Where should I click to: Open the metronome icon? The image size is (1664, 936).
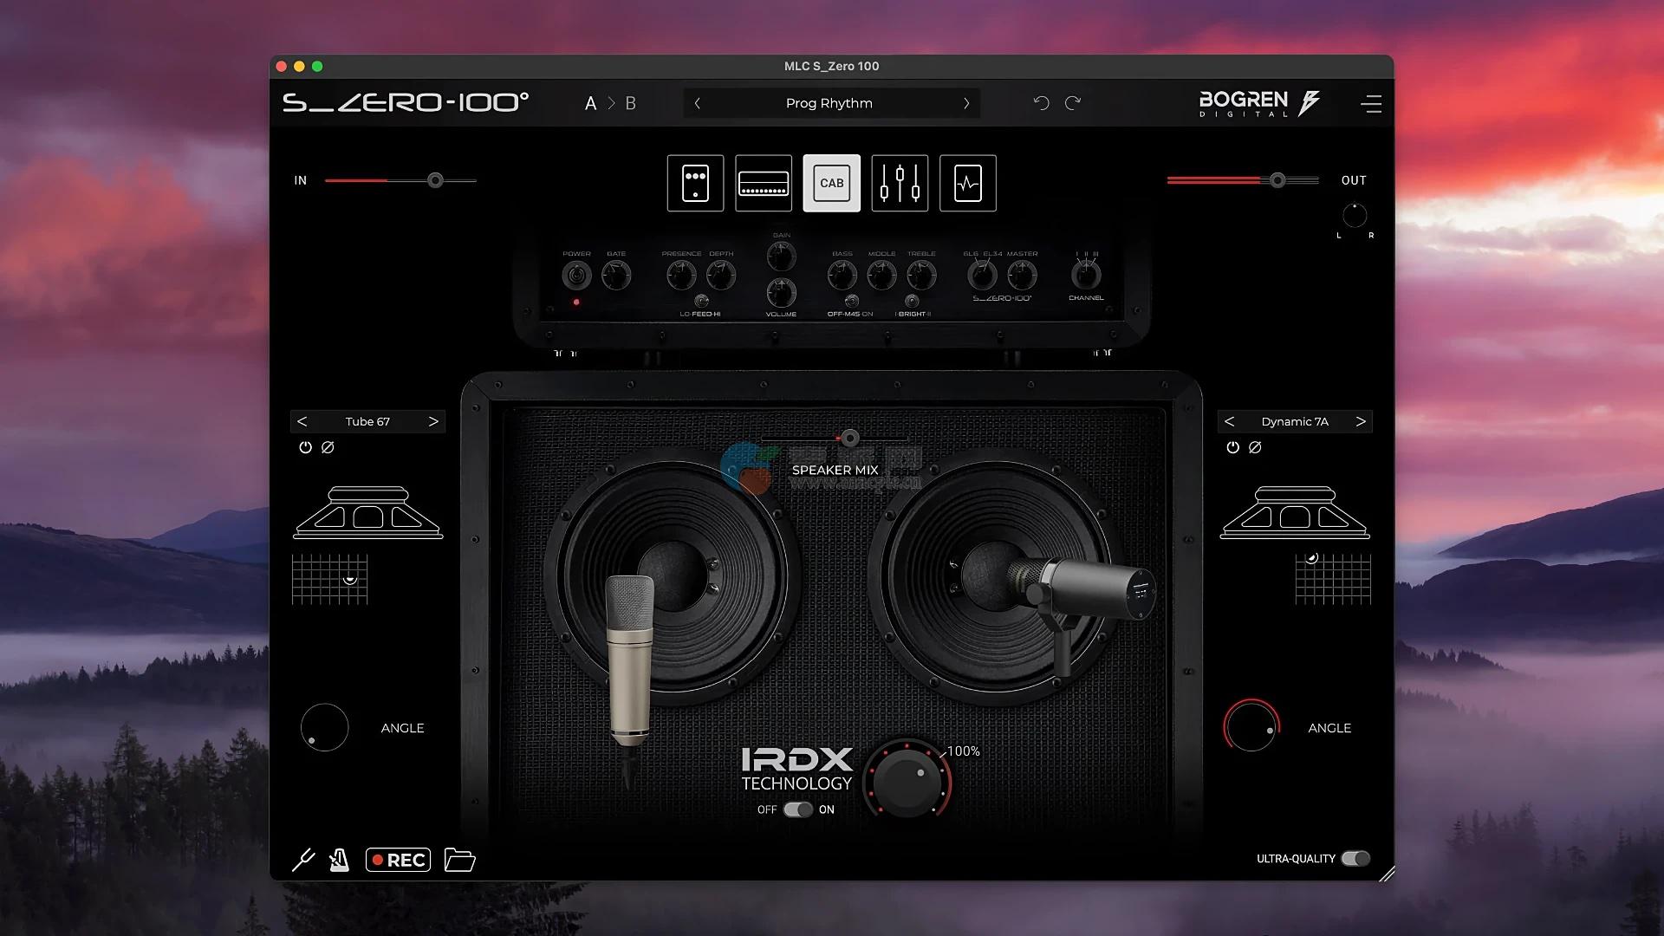click(x=339, y=860)
